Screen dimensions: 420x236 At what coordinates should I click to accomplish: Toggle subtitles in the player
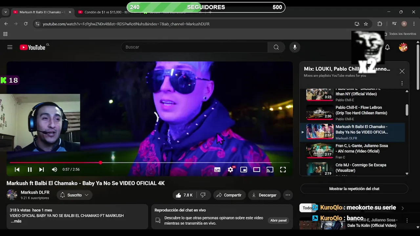pyautogui.click(x=217, y=169)
